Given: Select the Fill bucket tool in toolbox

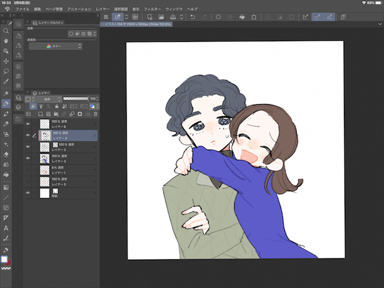Looking at the screenshot, I should click(x=6, y=174).
